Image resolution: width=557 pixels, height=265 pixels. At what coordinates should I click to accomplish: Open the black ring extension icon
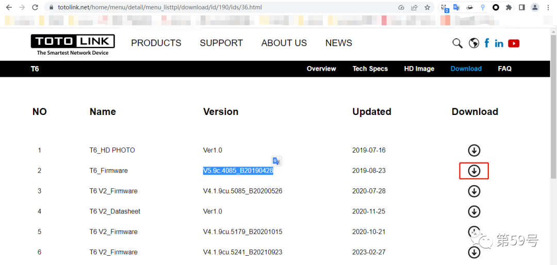(x=496, y=7)
